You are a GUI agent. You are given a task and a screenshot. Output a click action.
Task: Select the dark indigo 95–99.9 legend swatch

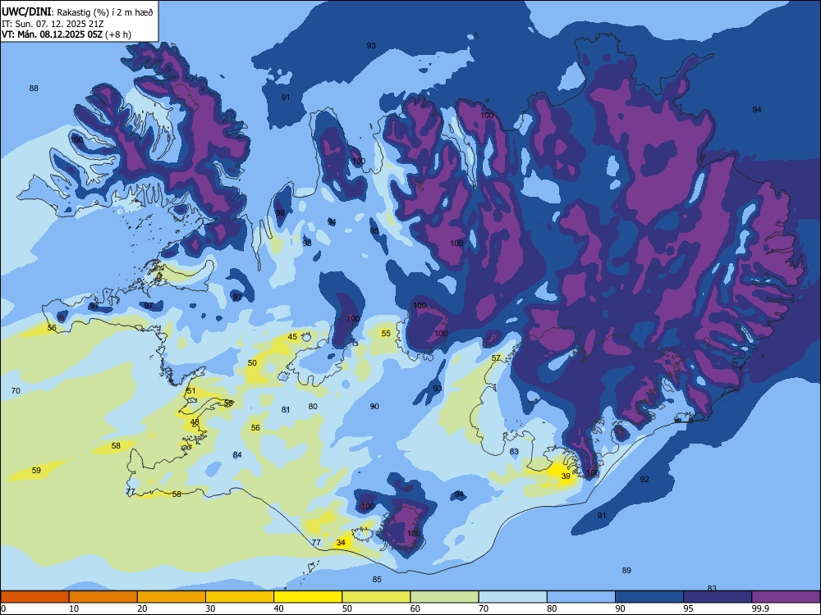click(718, 597)
